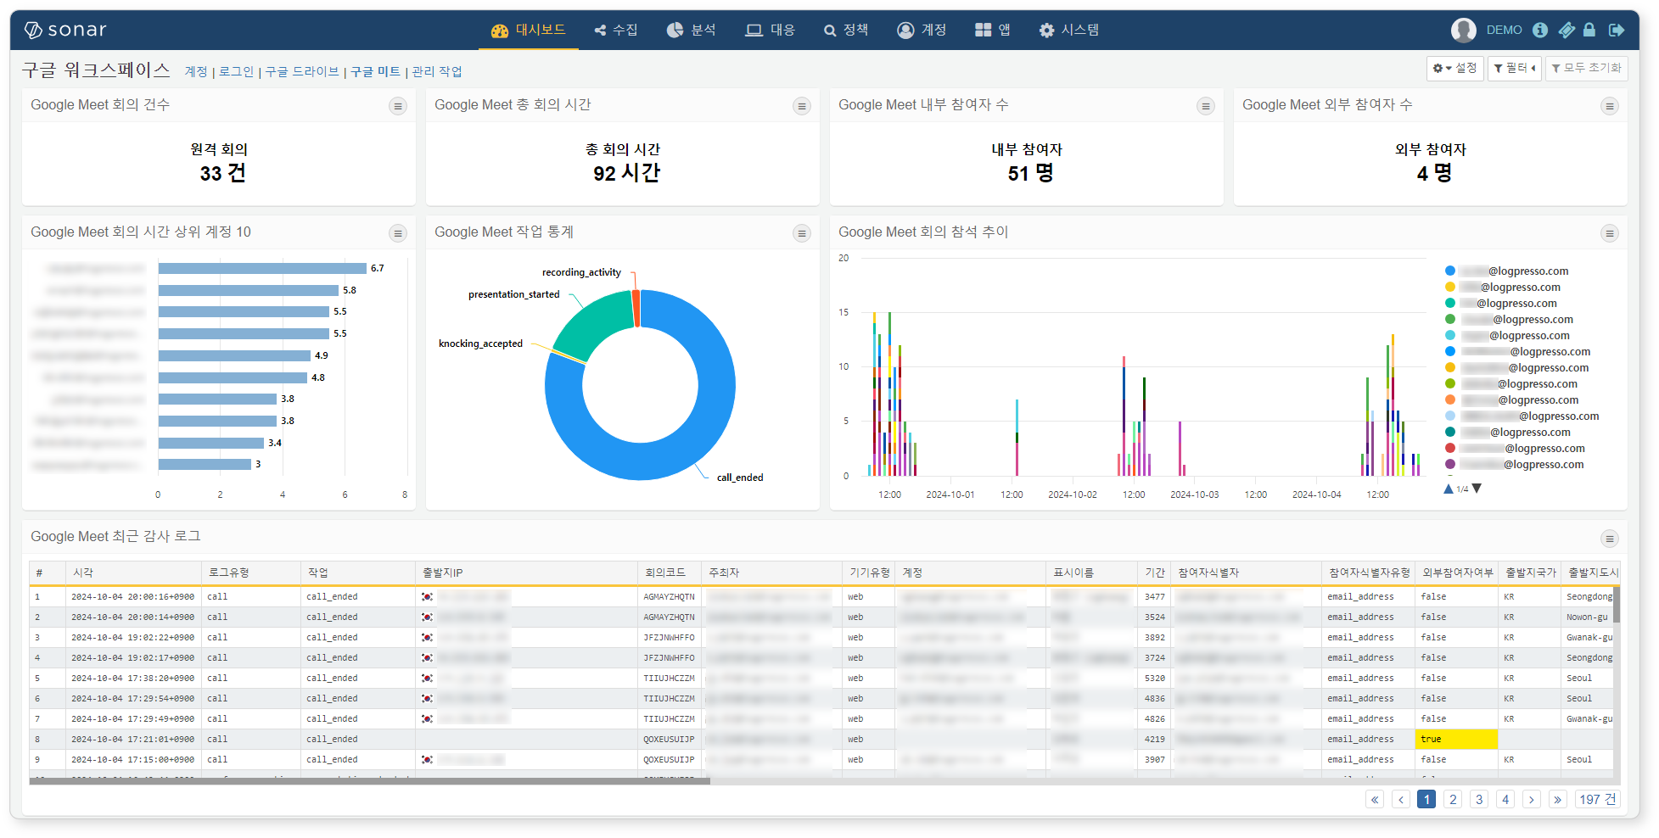Click the info circle icon in header

click(x=1540, y=30)
